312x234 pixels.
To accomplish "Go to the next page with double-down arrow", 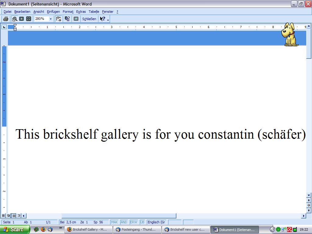I will pyautogui.click(x=309, y=210).
